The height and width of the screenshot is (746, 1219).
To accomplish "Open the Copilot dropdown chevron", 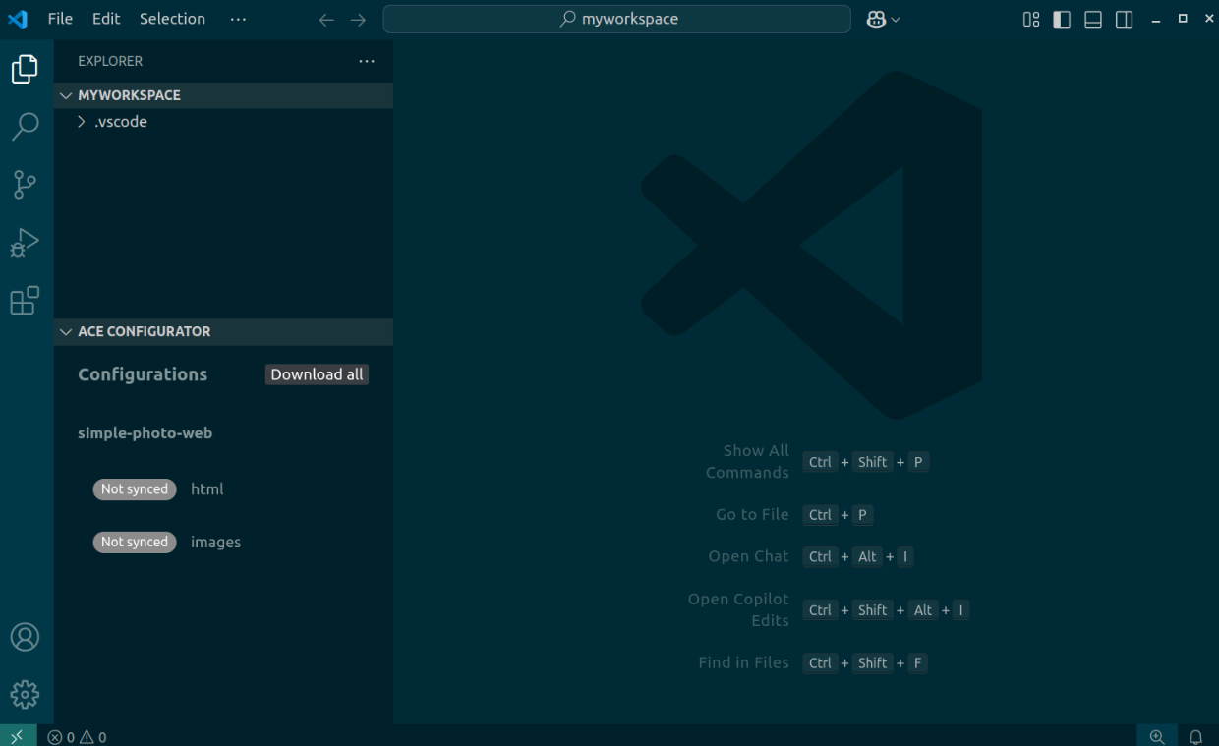I will [x=896, y=20].
